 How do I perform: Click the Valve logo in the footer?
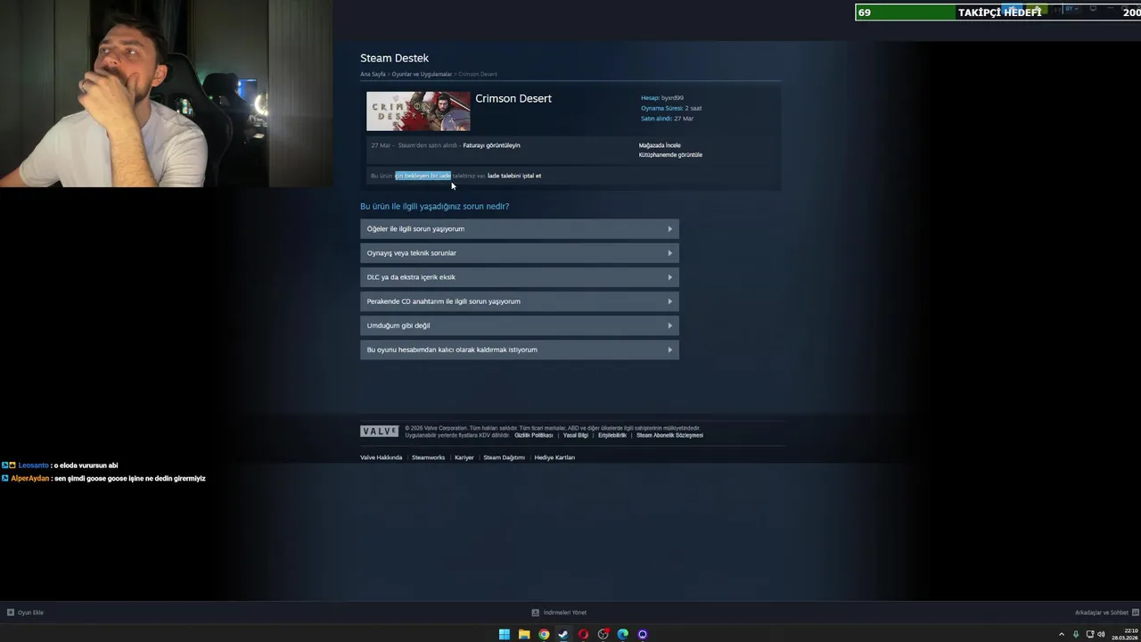[x=380, y=432]
